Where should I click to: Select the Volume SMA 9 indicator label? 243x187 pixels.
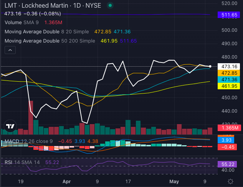(x=21, y=23)
